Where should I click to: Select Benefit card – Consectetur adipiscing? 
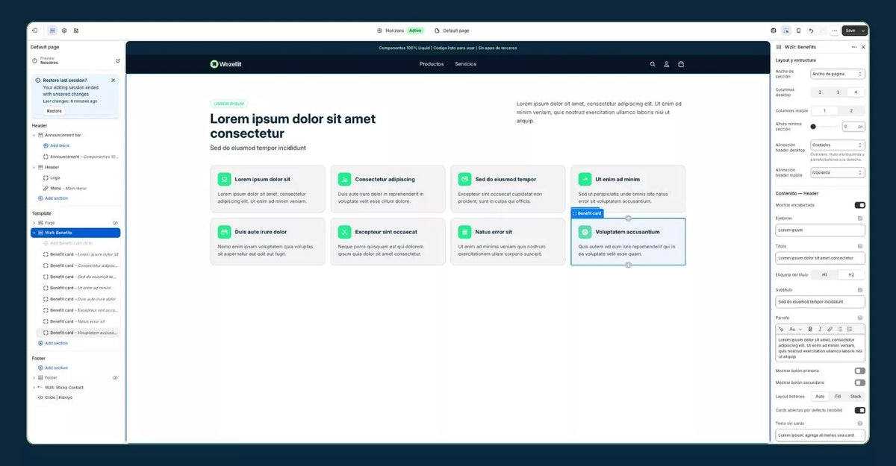coord(81,265)
